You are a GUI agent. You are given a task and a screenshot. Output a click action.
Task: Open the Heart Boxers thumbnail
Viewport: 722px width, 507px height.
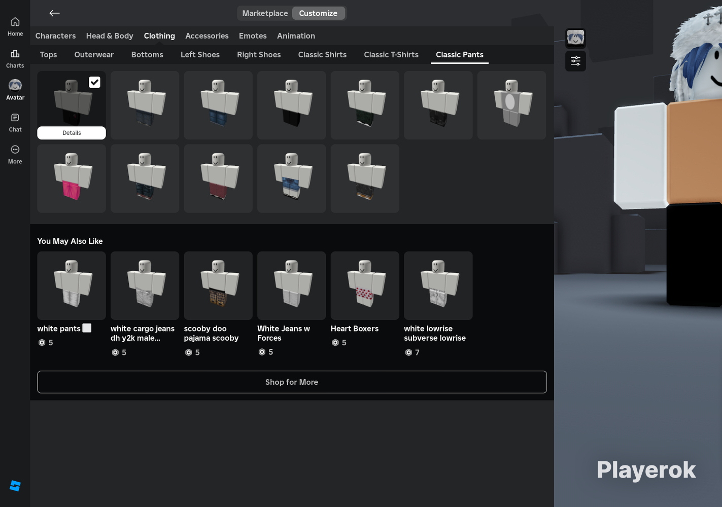tap(365, 286)
